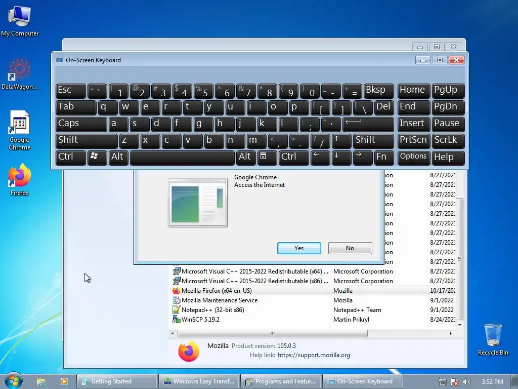Open the support.mozilla.org help link
The height and width of the screenshot is (389, 518).
(x=314, y=355)
